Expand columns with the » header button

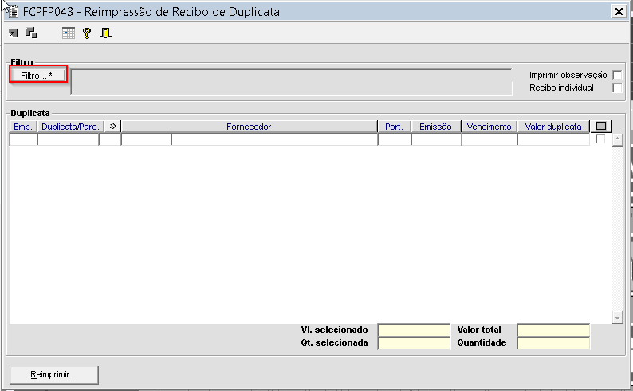point(112,126)
